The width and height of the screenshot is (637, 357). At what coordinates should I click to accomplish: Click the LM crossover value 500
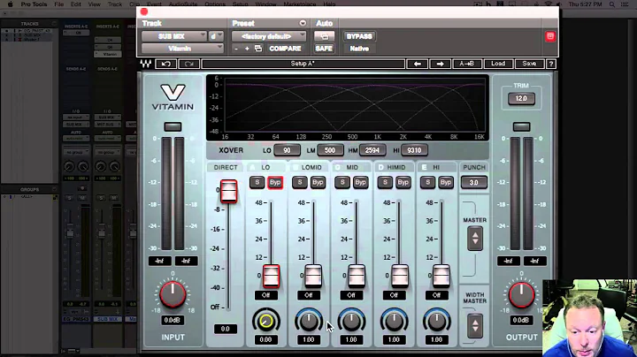330,150
